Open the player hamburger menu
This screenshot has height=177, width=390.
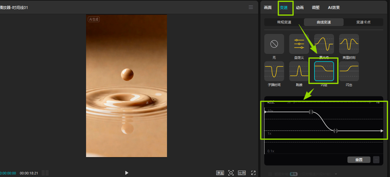[x=251, y=7]
